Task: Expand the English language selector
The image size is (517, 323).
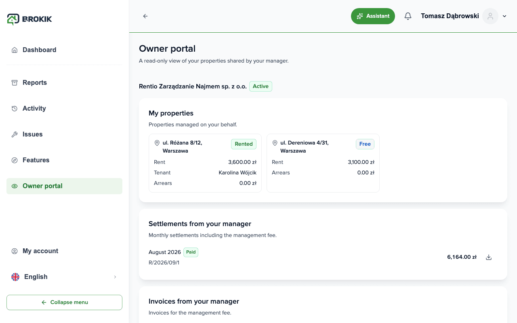Action: click(64, 277)
